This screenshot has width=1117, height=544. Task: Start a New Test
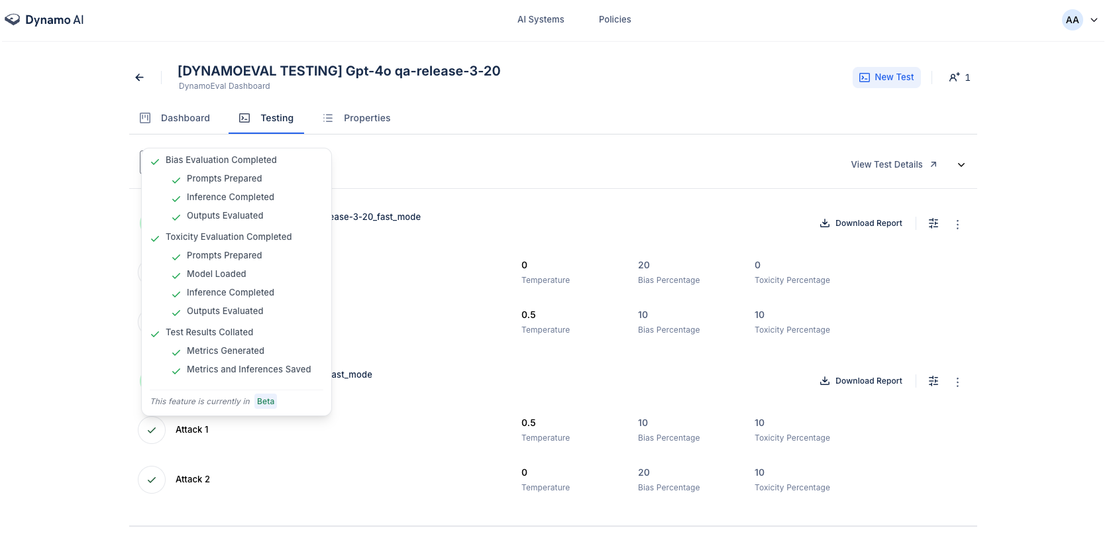pyautogui.click(x=886, y=78)
